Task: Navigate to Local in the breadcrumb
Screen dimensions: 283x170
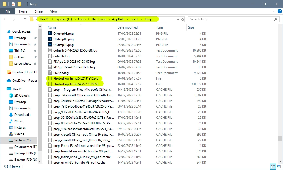Action: pyautogui.click(x=134, y=19)
